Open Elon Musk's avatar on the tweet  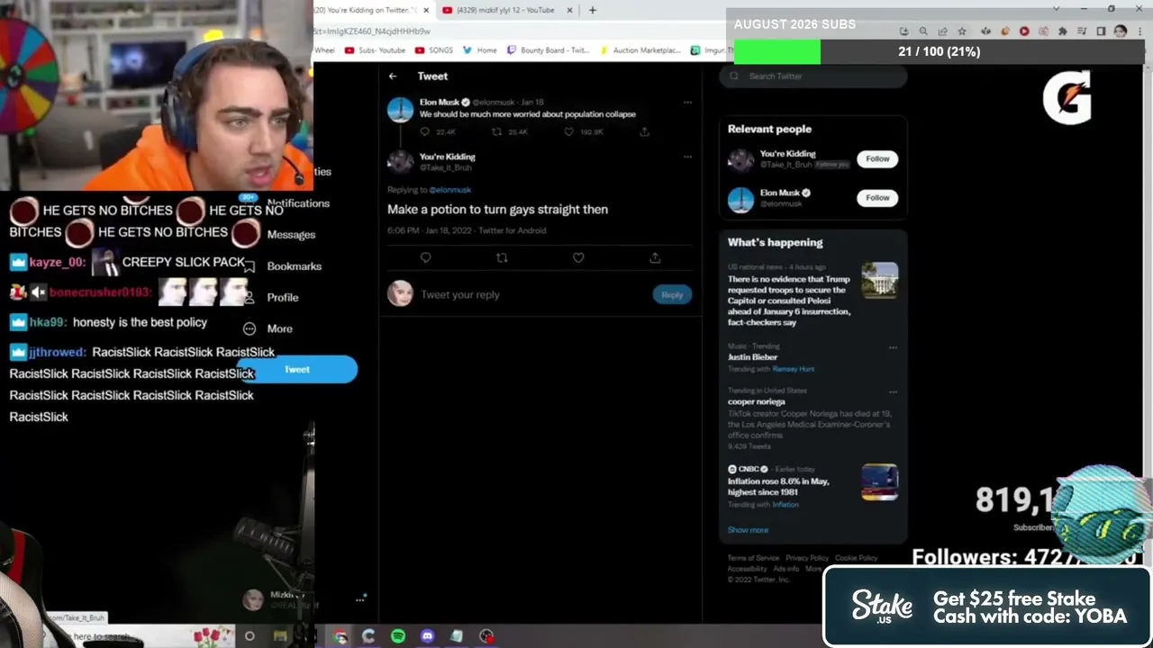[400, 111]
